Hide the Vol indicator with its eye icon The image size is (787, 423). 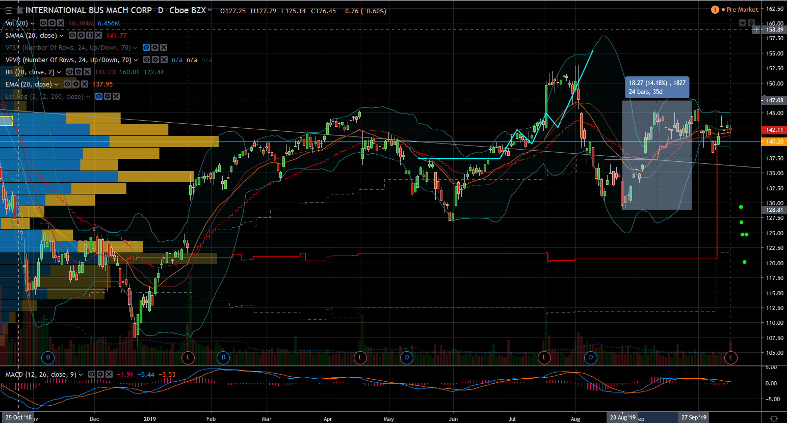[43, 23]
